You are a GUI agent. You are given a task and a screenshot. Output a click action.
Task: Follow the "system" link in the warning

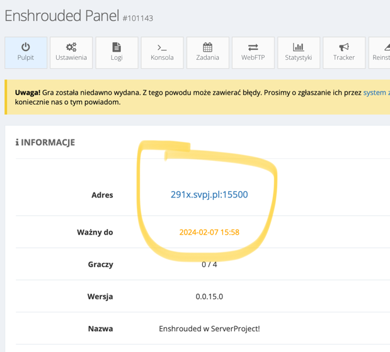coord(374,92)
